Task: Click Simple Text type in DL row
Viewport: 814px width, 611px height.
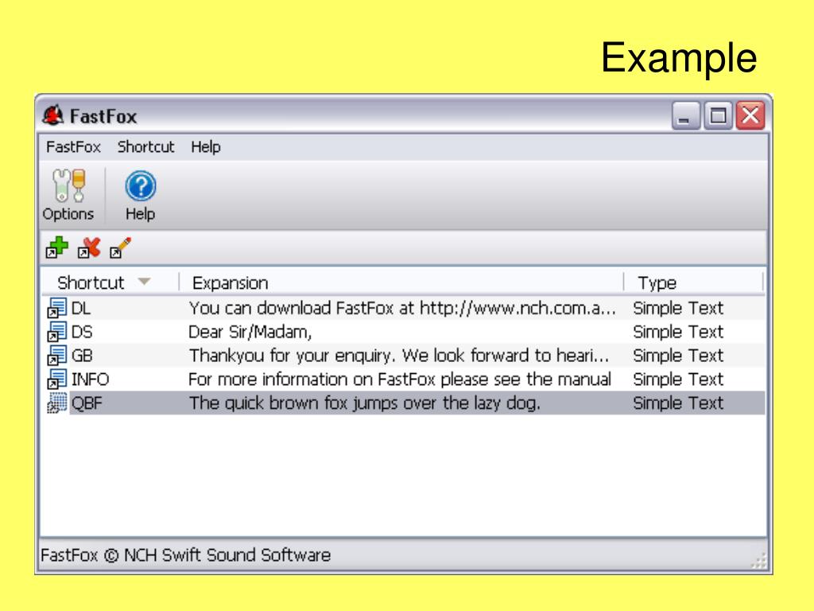Action: point(678,308)
